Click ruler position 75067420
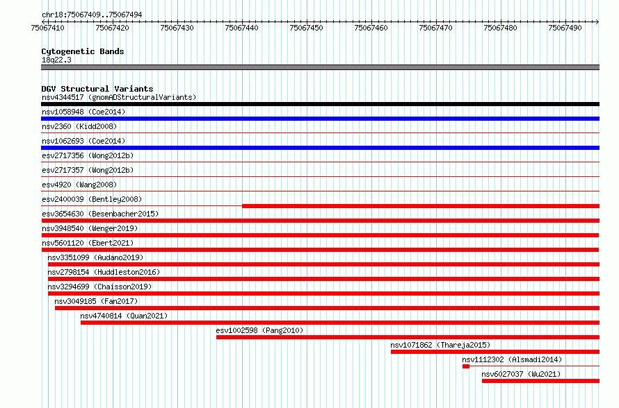 pos(112,28)
